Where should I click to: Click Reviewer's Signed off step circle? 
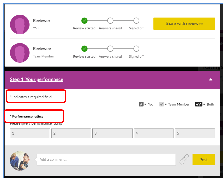click(136, 21)
